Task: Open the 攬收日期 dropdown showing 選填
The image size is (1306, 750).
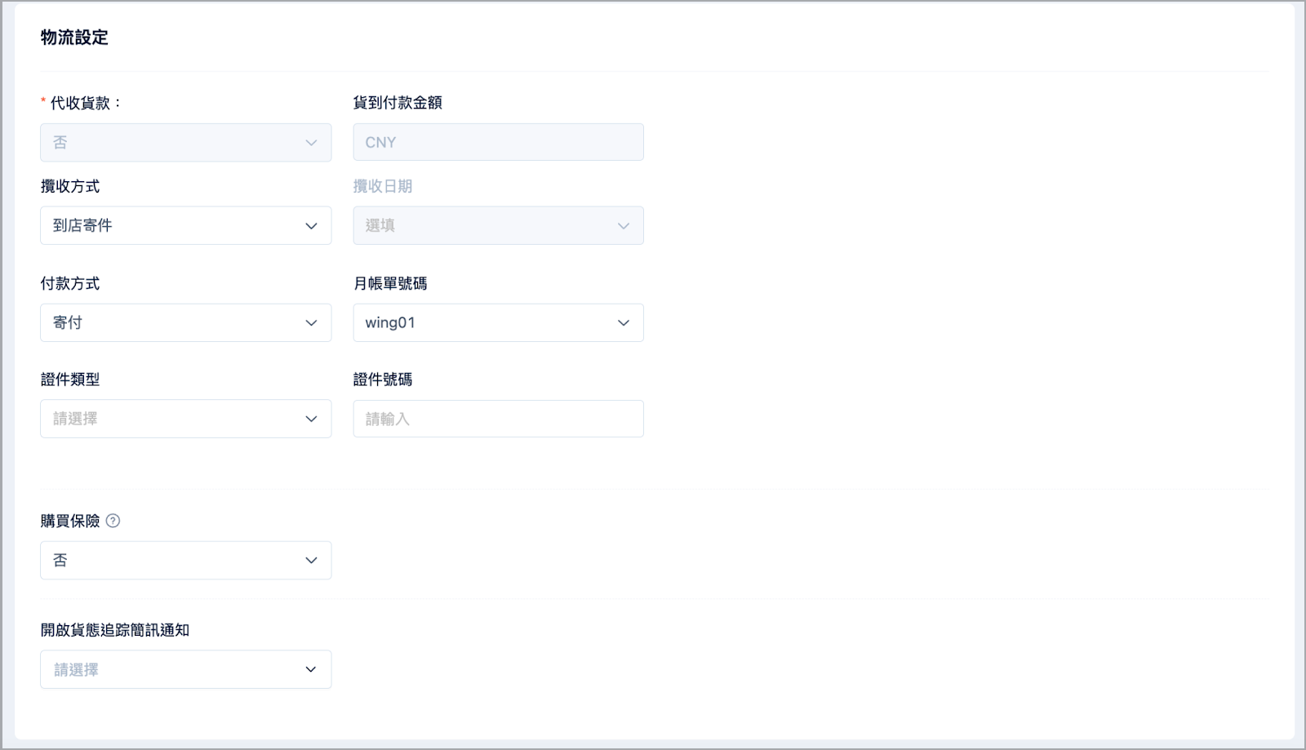Action: point(498,225)
